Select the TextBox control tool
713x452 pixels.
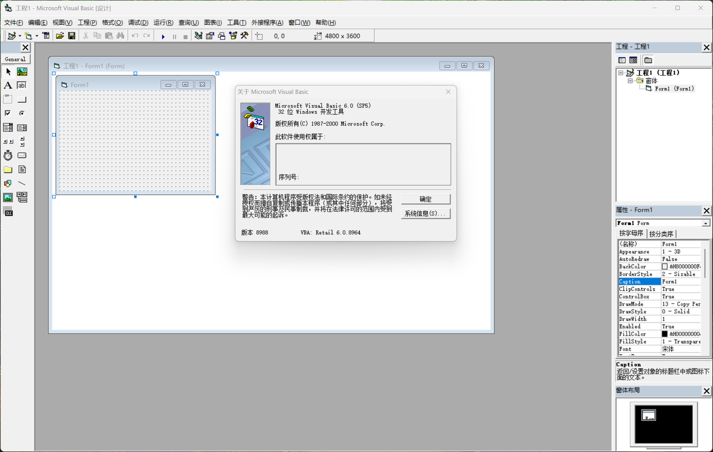tap(22, 85)
